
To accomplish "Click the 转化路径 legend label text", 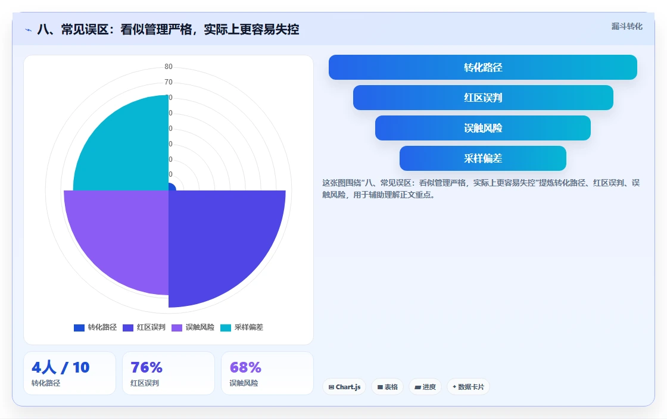I will point(102,327).
